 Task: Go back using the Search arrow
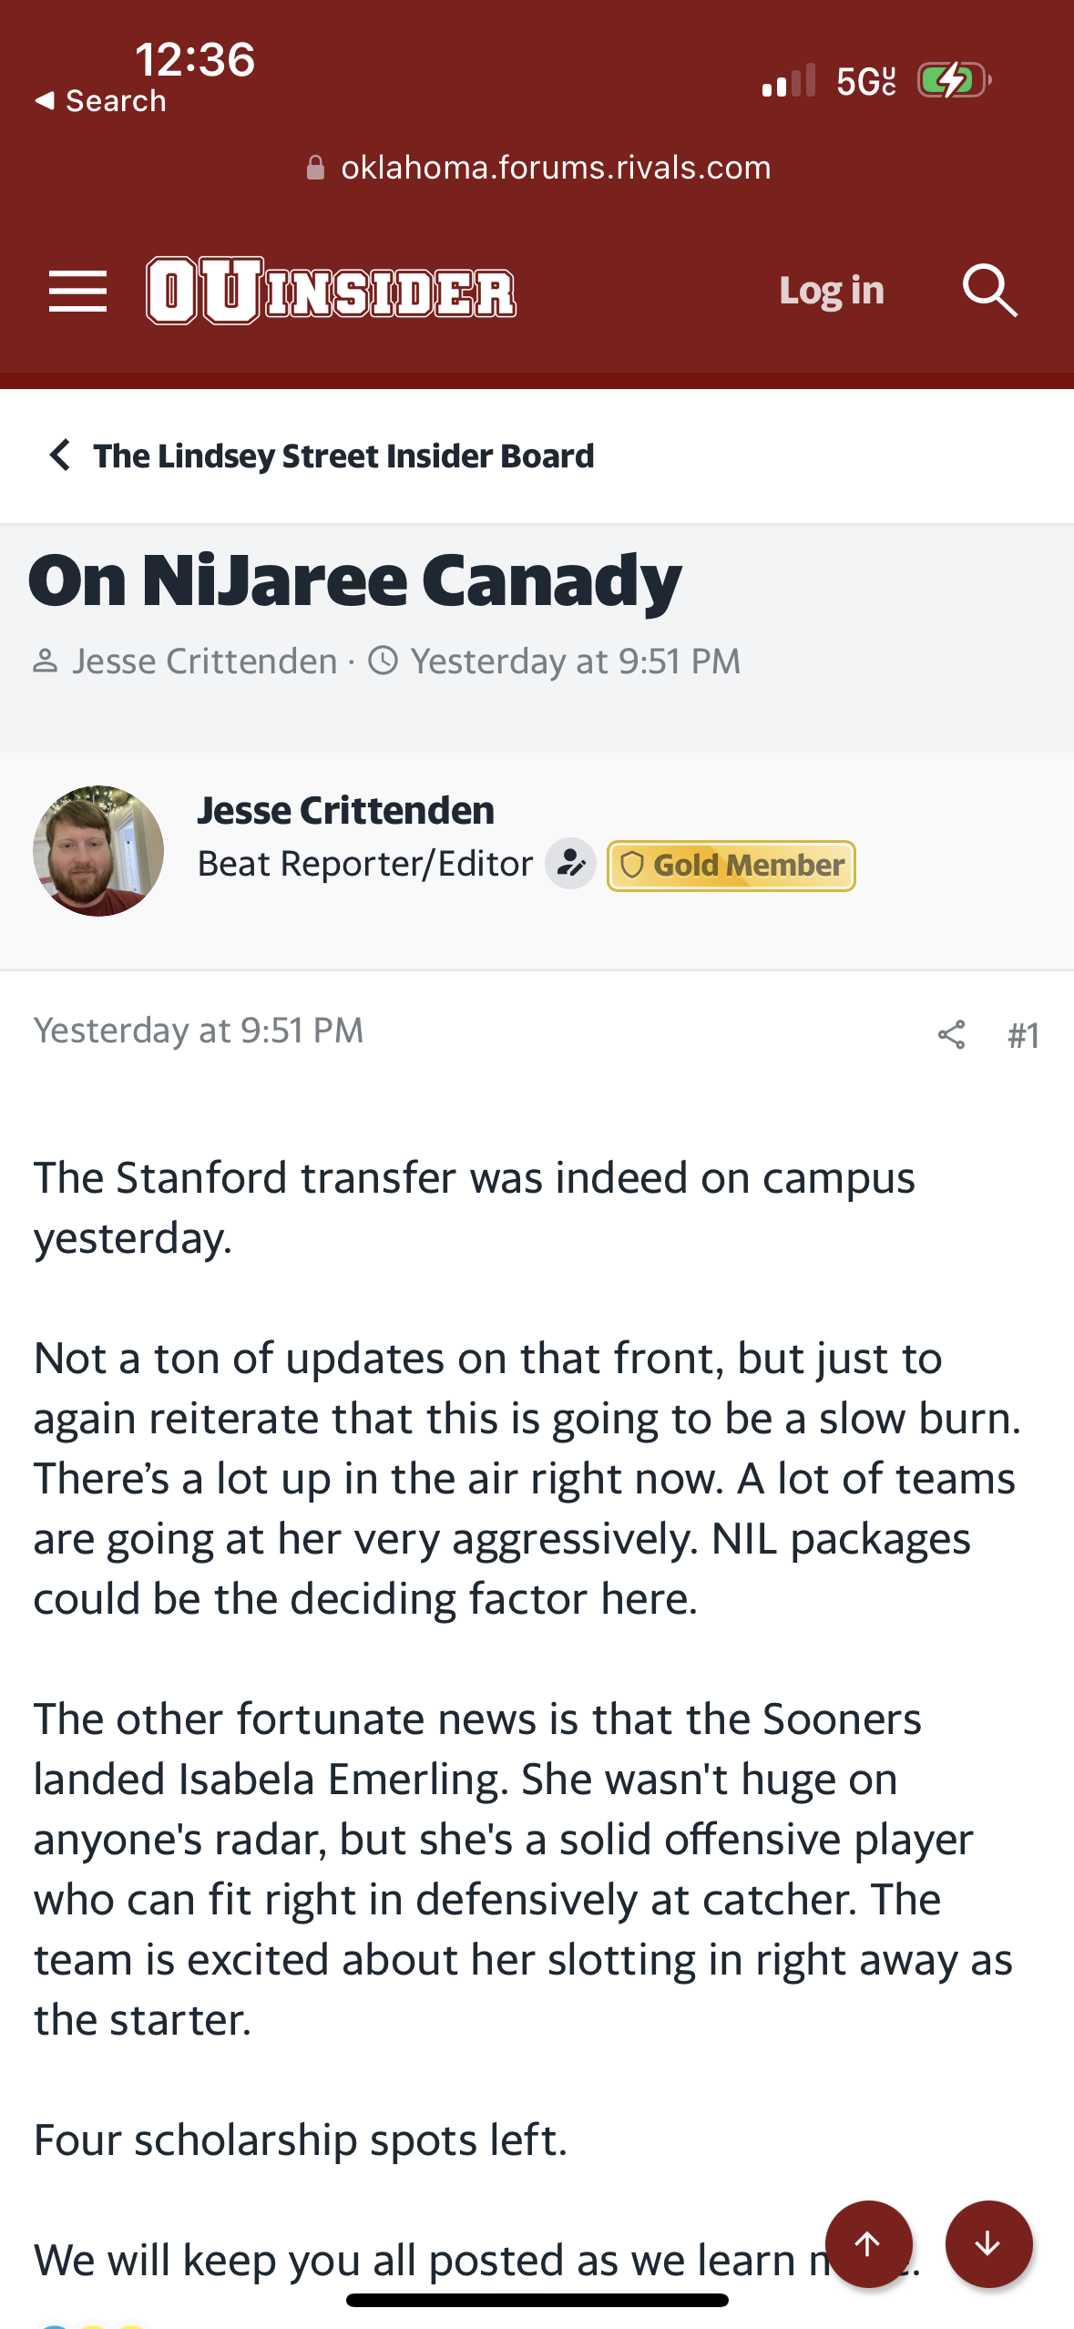coord(100,100)
